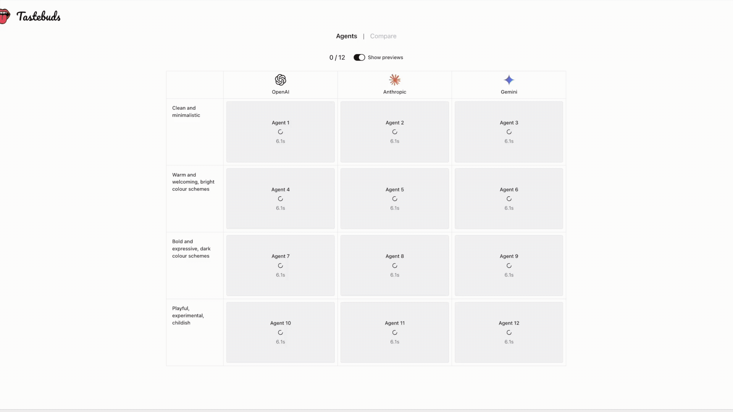Click the 0 / 12 progress counter
Screen dimensions: 733x412
(337, 58)
